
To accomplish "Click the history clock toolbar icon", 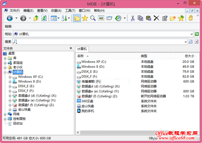I will tap(118, 18).
